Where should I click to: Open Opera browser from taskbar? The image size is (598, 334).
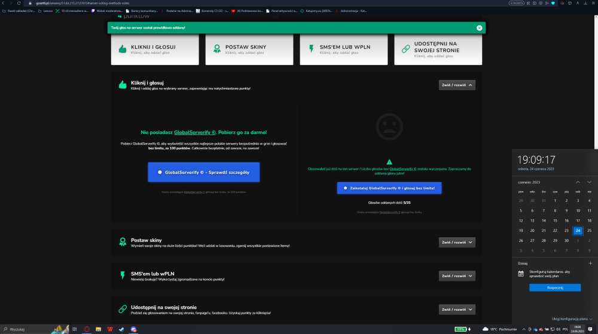(87, 329)
